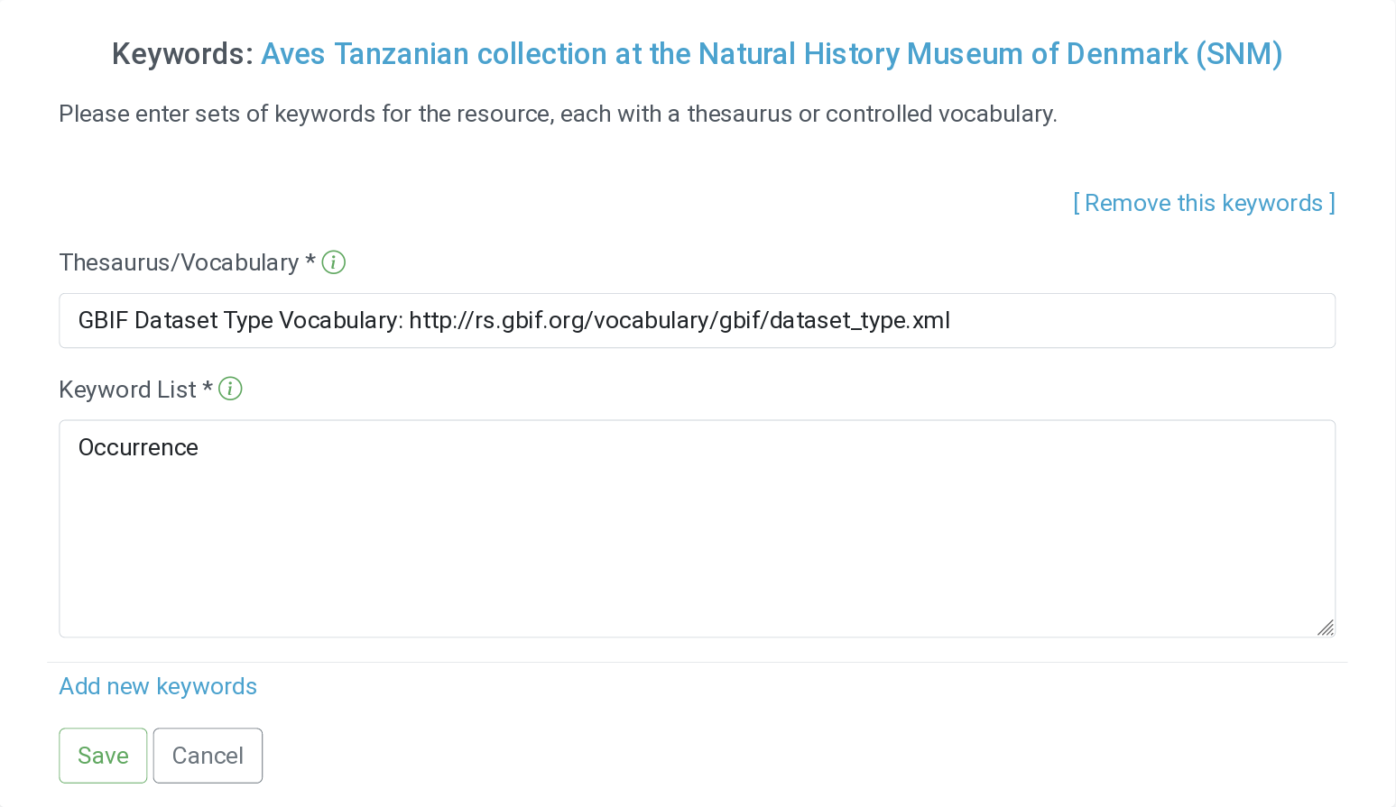Click the Remove this keywords link
This screenshot has height=807, width=1396.
[x=1204, y=203]
